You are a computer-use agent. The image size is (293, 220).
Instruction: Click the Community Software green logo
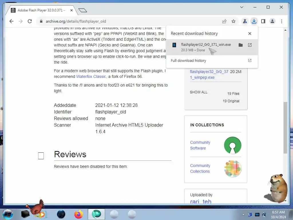coord(232,145)
